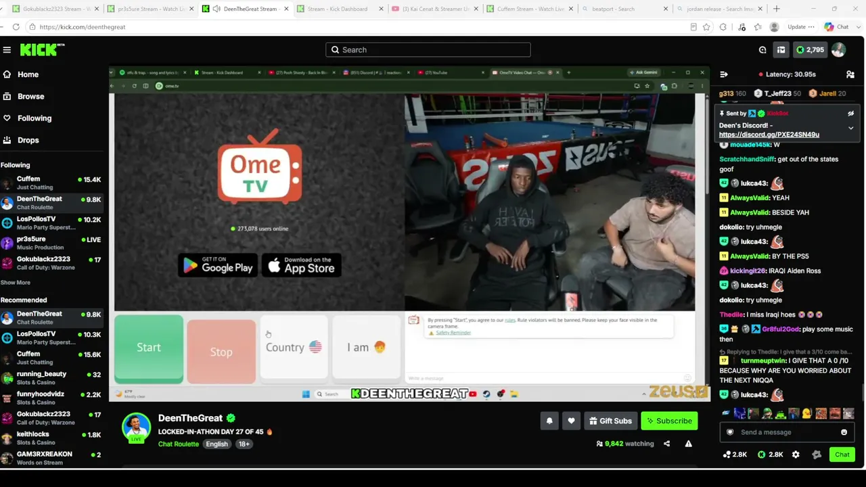Screen dimensions: 866x487
Task: Click the browser address bar URL
Action: pyautogui.click(x=83, y=27)
